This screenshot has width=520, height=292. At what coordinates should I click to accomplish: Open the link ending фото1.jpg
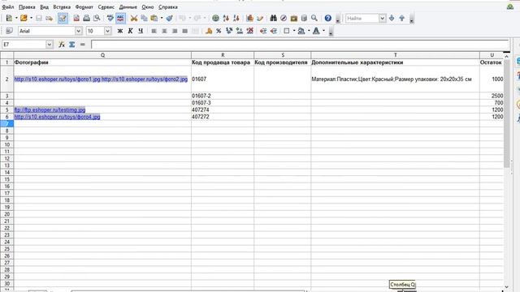[57, 79]
